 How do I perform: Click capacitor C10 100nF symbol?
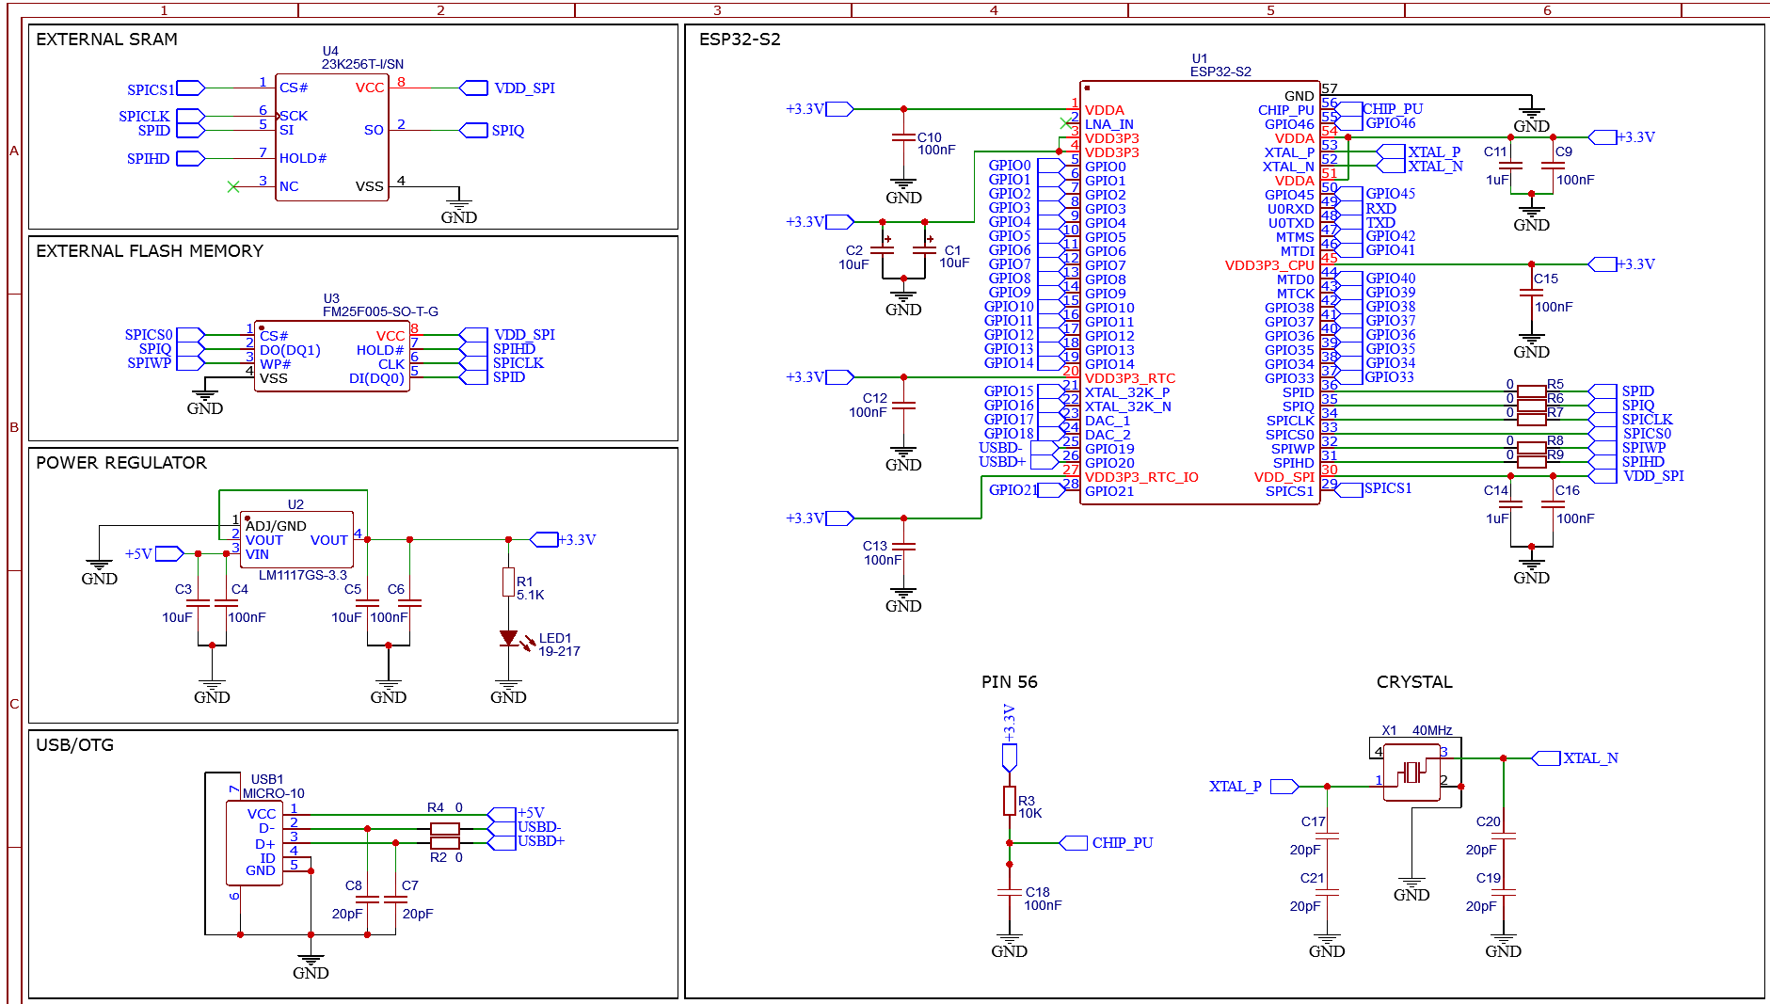click(x=903, y=138)
